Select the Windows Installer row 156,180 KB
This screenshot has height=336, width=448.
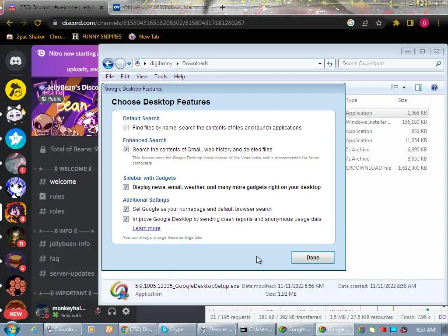(x=387, y=122)
